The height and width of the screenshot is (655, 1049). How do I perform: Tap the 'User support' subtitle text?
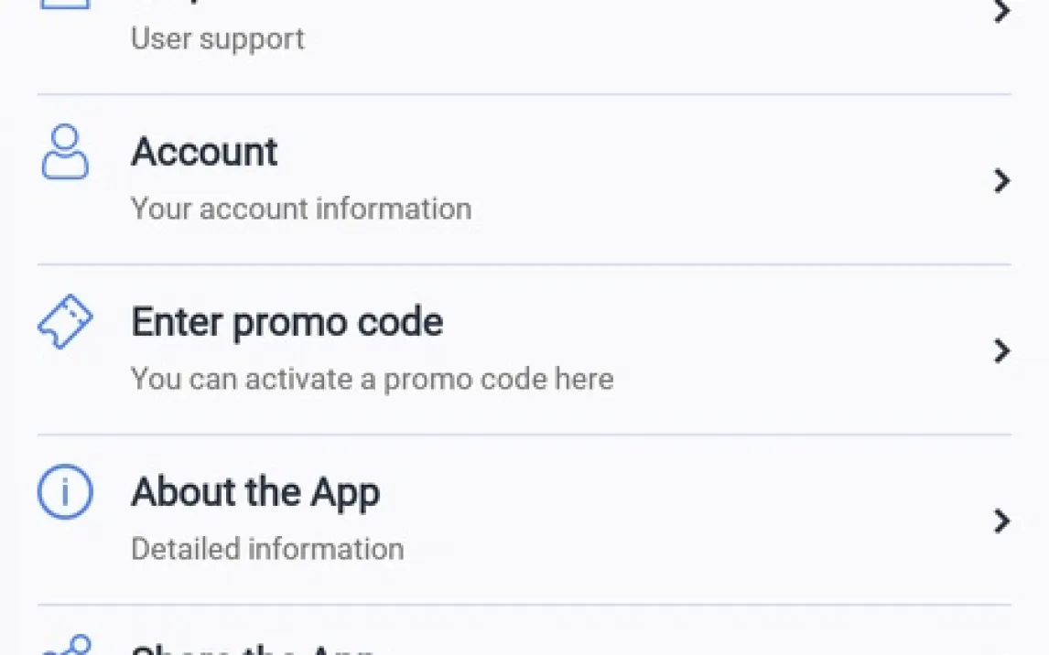218,39
